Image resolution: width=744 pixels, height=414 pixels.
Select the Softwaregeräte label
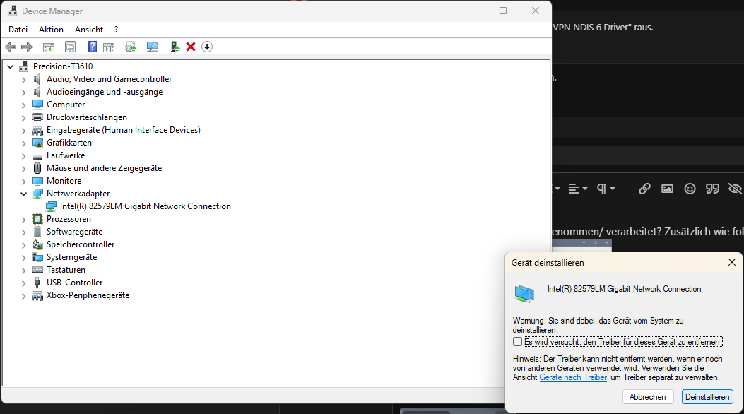pyautogui.click(x=74, y=232)
